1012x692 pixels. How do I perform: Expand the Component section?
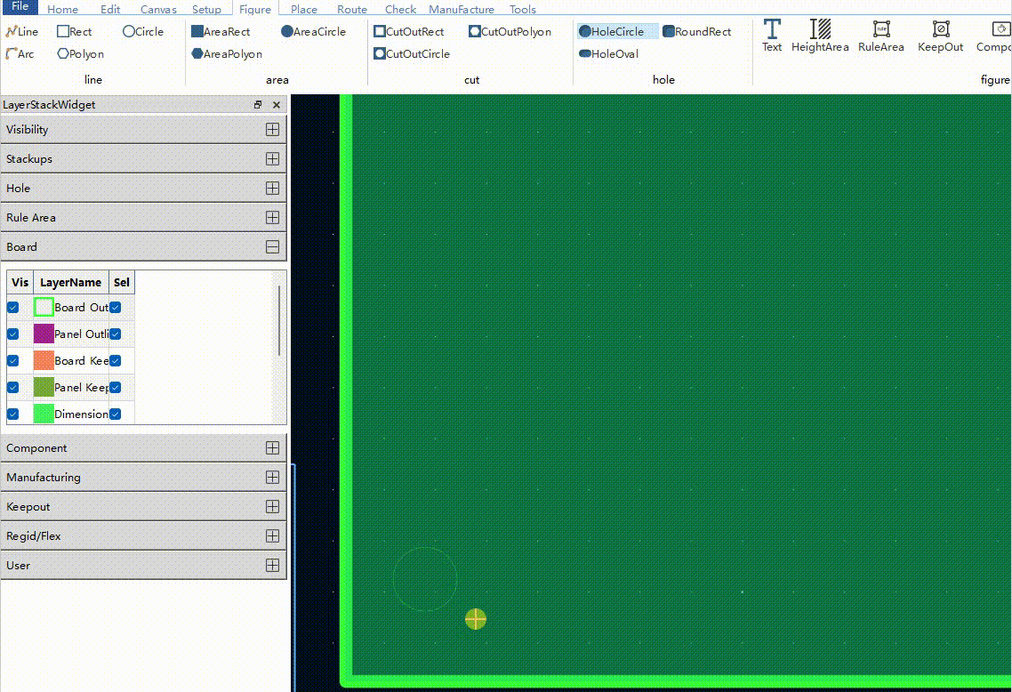(272, 448)
